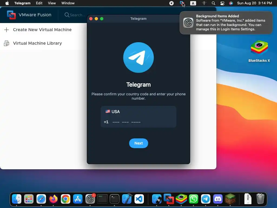This screenshot has width=277, height=208.
Task: Launch Minecraft from the Dock
Action: pos(230,199)
